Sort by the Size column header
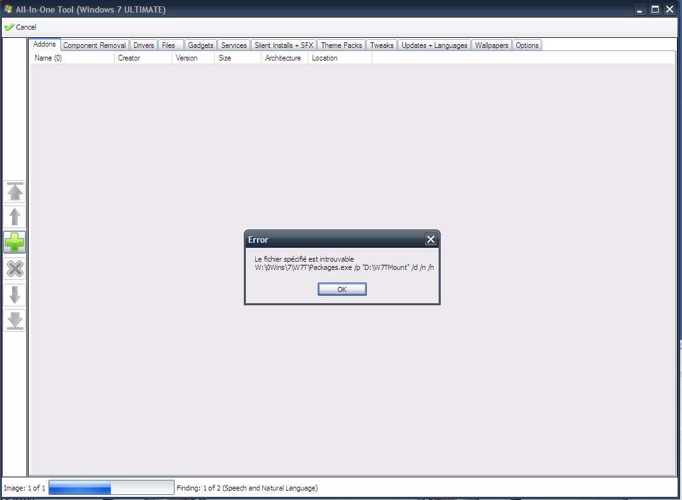682x500 pixels. coord(238,58)
